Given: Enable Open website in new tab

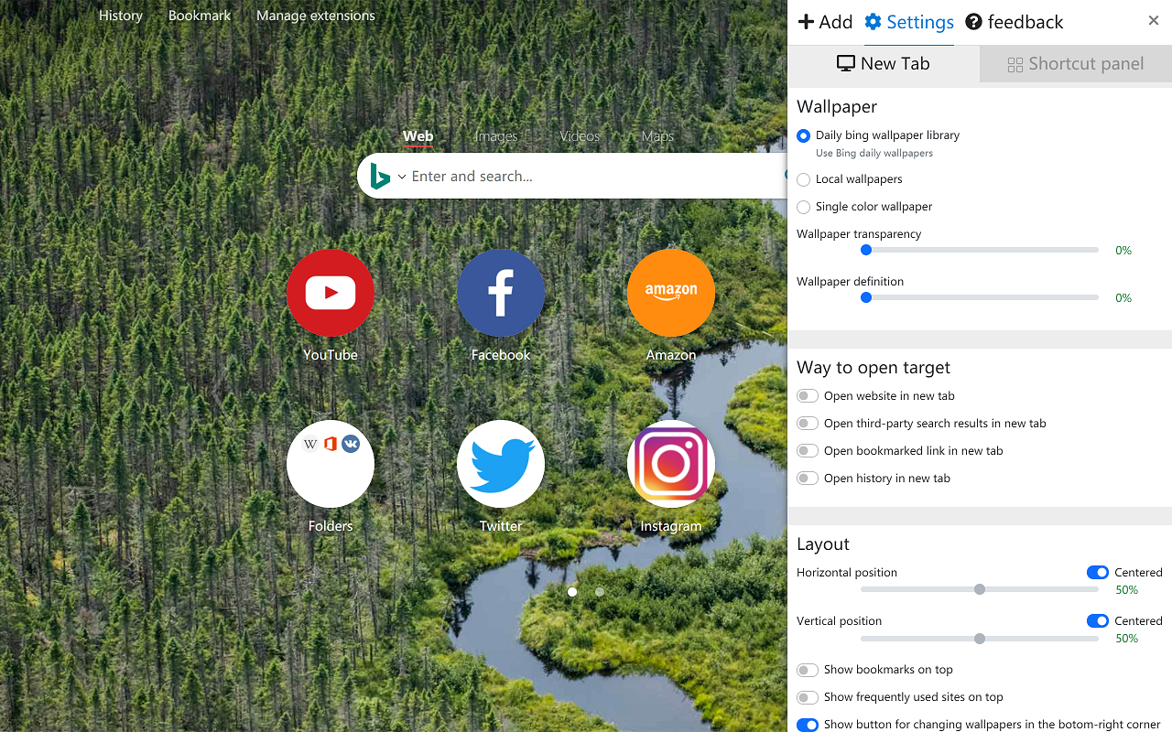Looking at the screenshot, I should pyautogui.click(x=807, y=395).
